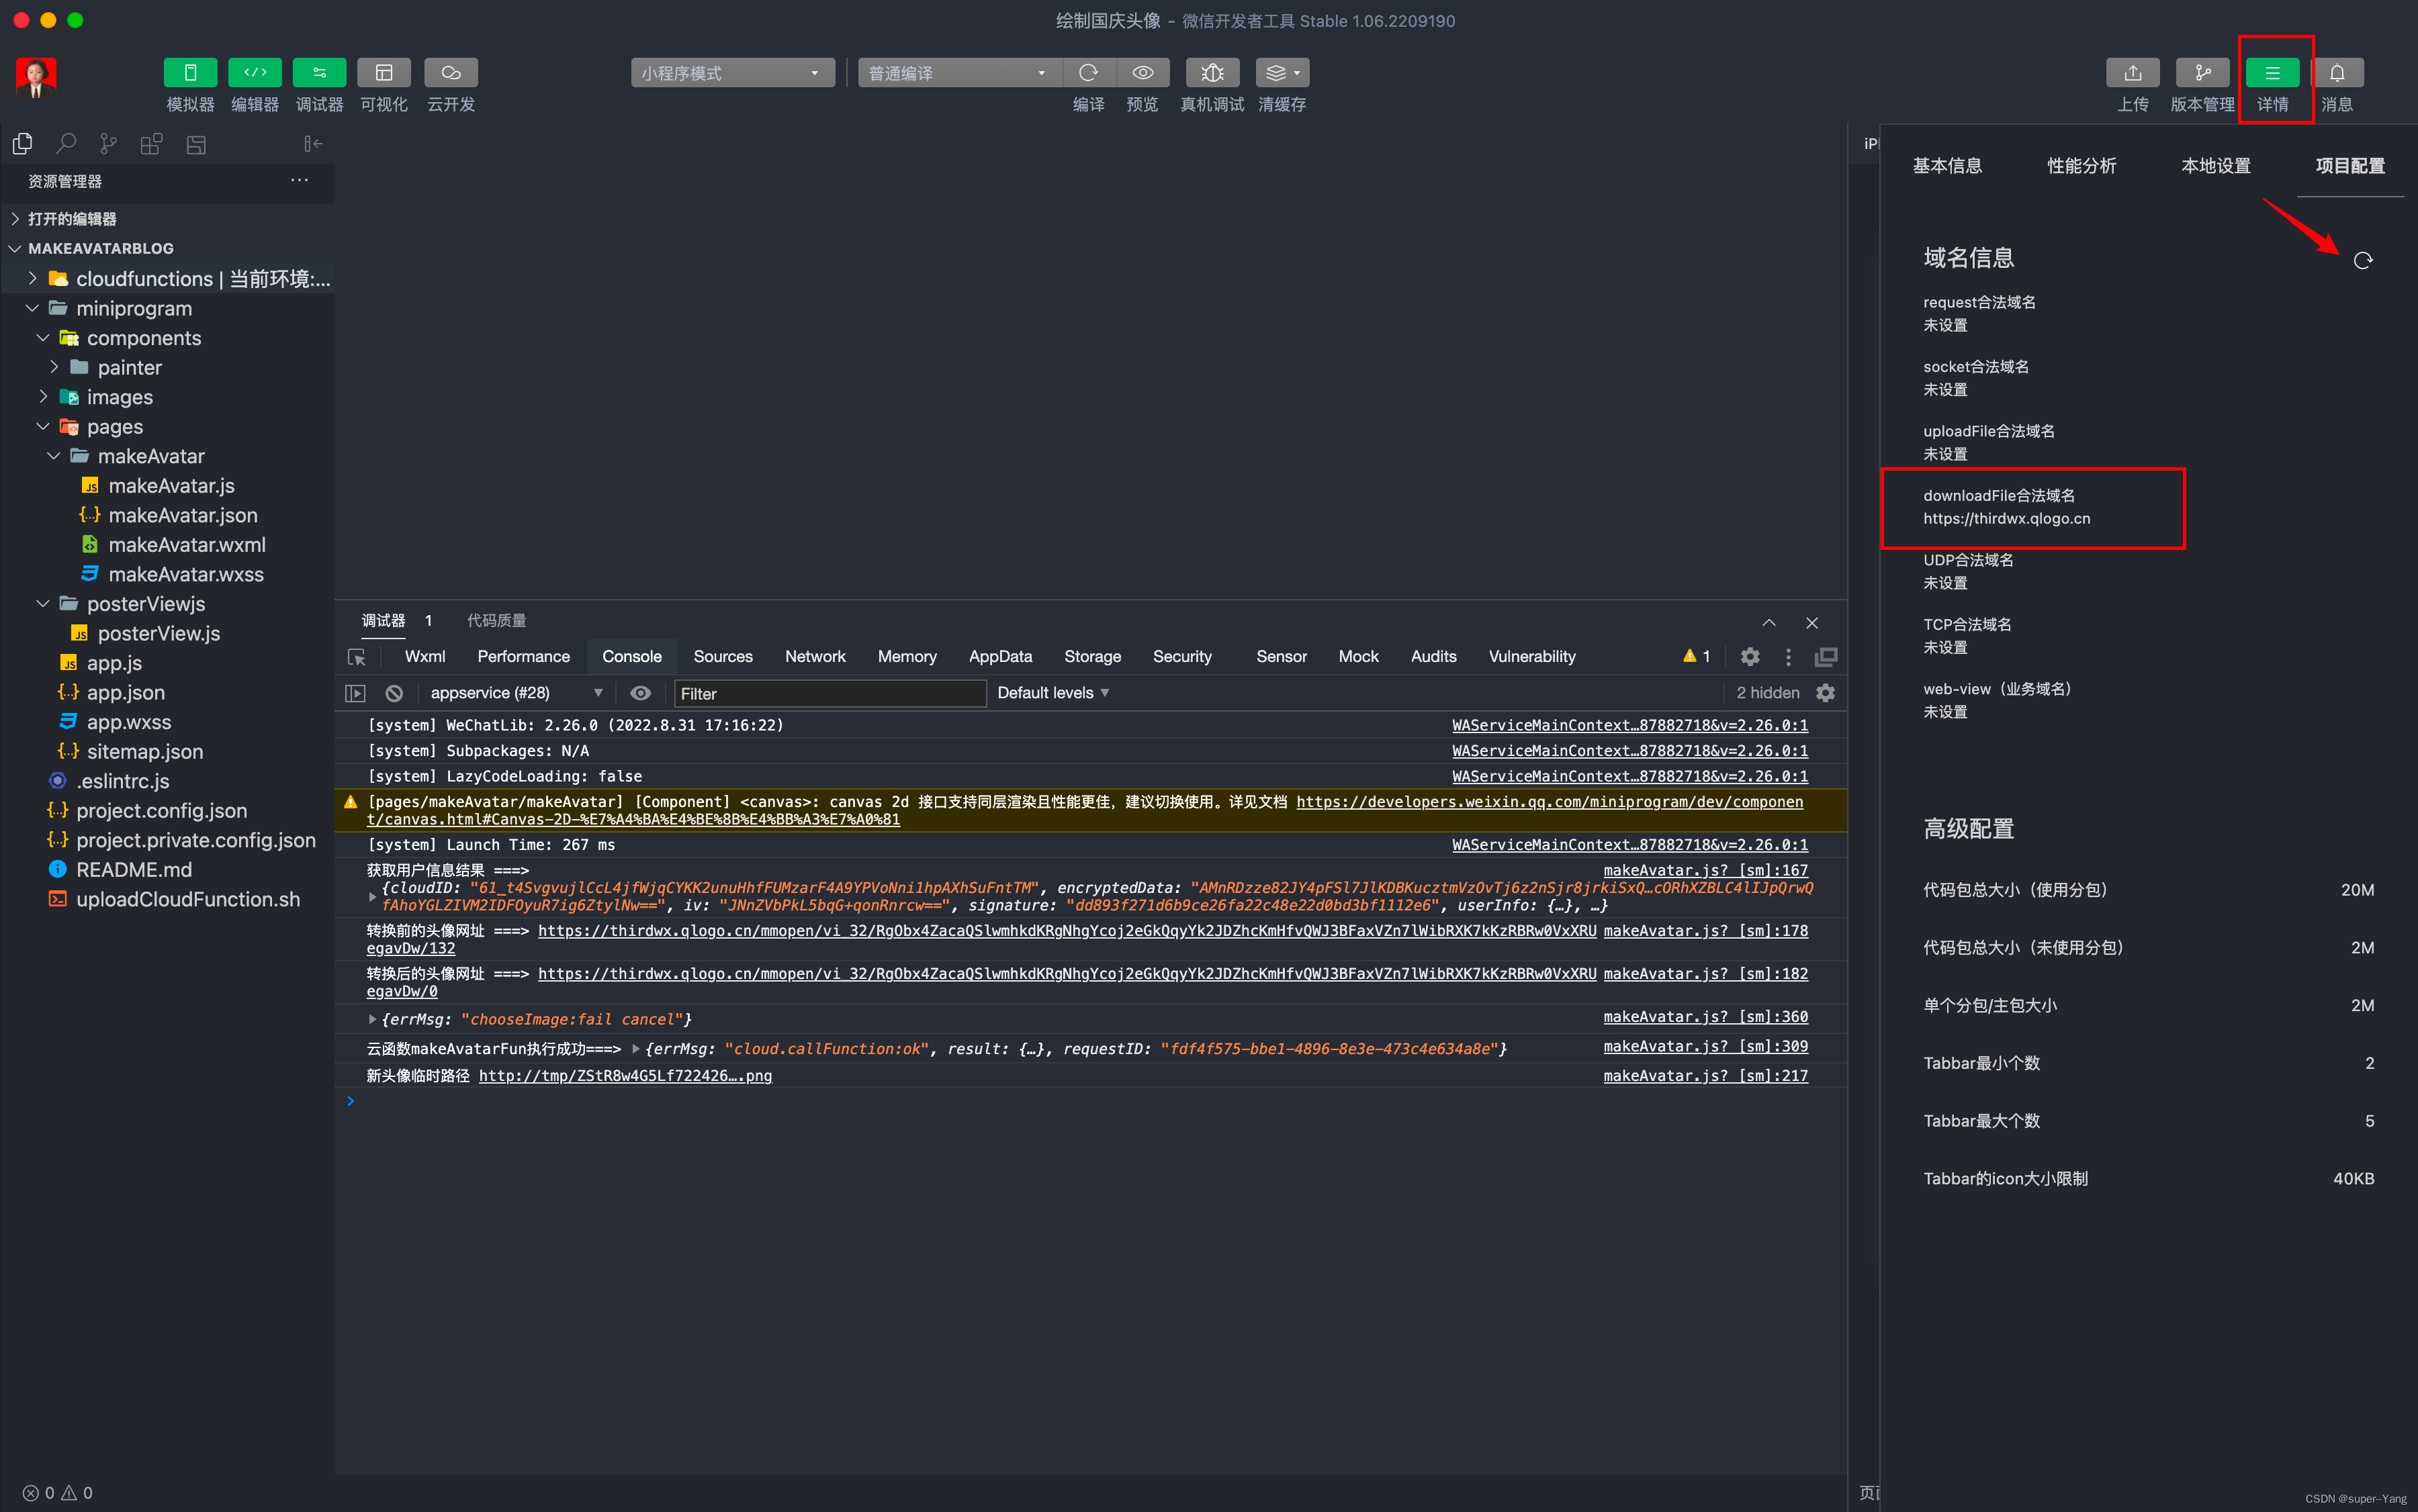Open the Clear Cache (清缓存) menu
The image size is (2418, 1512).
tap(1282, 72)
